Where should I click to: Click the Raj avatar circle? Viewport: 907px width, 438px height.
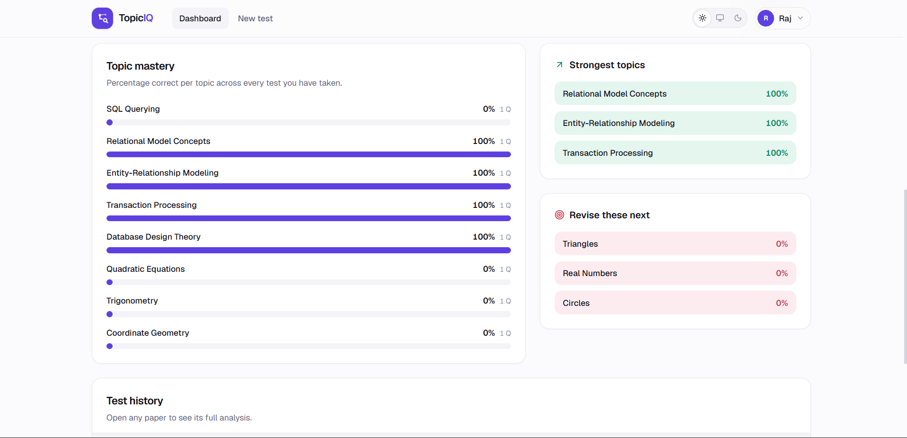766,18
